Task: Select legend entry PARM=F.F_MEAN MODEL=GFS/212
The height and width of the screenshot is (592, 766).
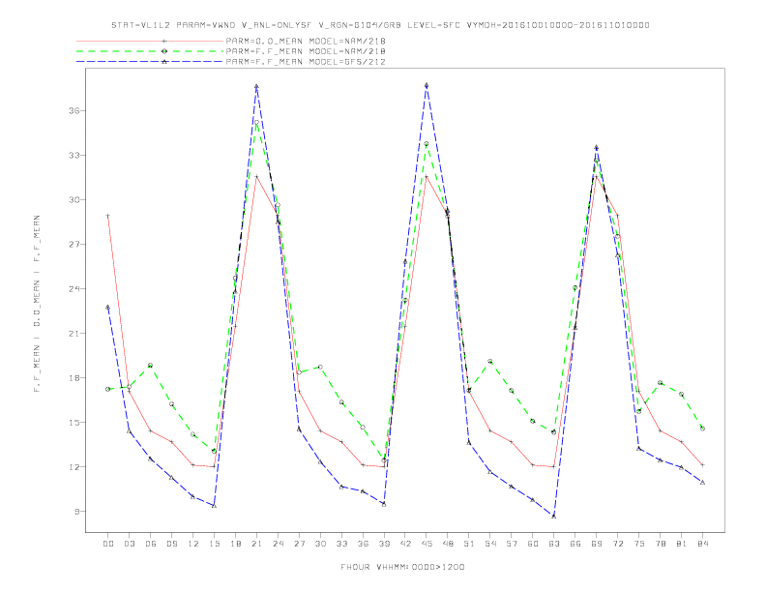Action: [306, 62]
